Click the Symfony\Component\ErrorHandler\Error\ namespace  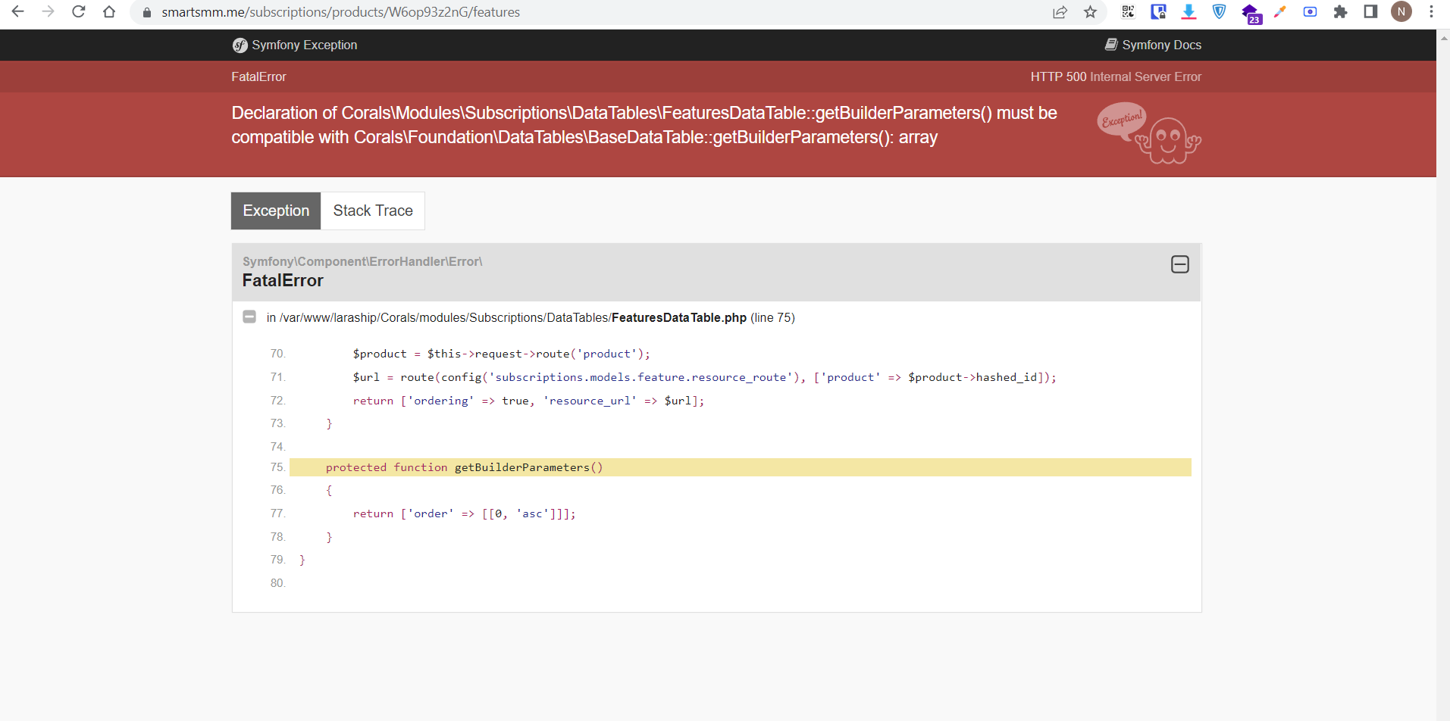pyautogui.click(x=362, y=261)
